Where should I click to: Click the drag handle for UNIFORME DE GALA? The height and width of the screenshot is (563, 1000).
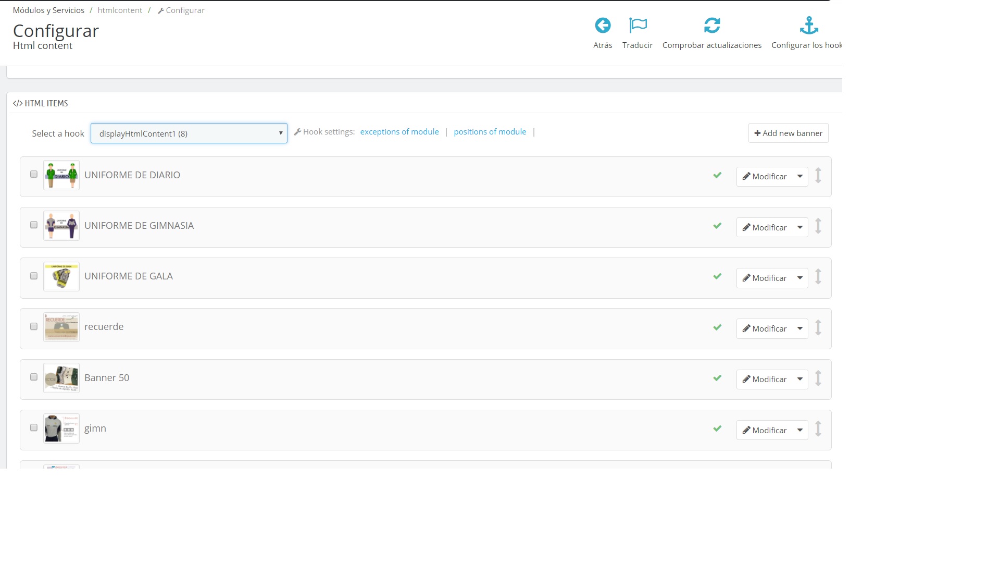point(818,277)
